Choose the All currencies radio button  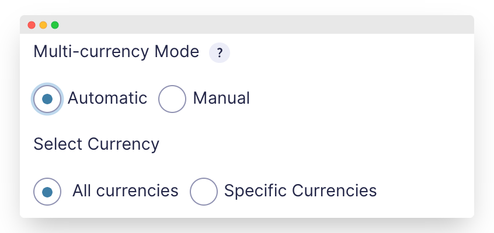(x=47, y=191)
